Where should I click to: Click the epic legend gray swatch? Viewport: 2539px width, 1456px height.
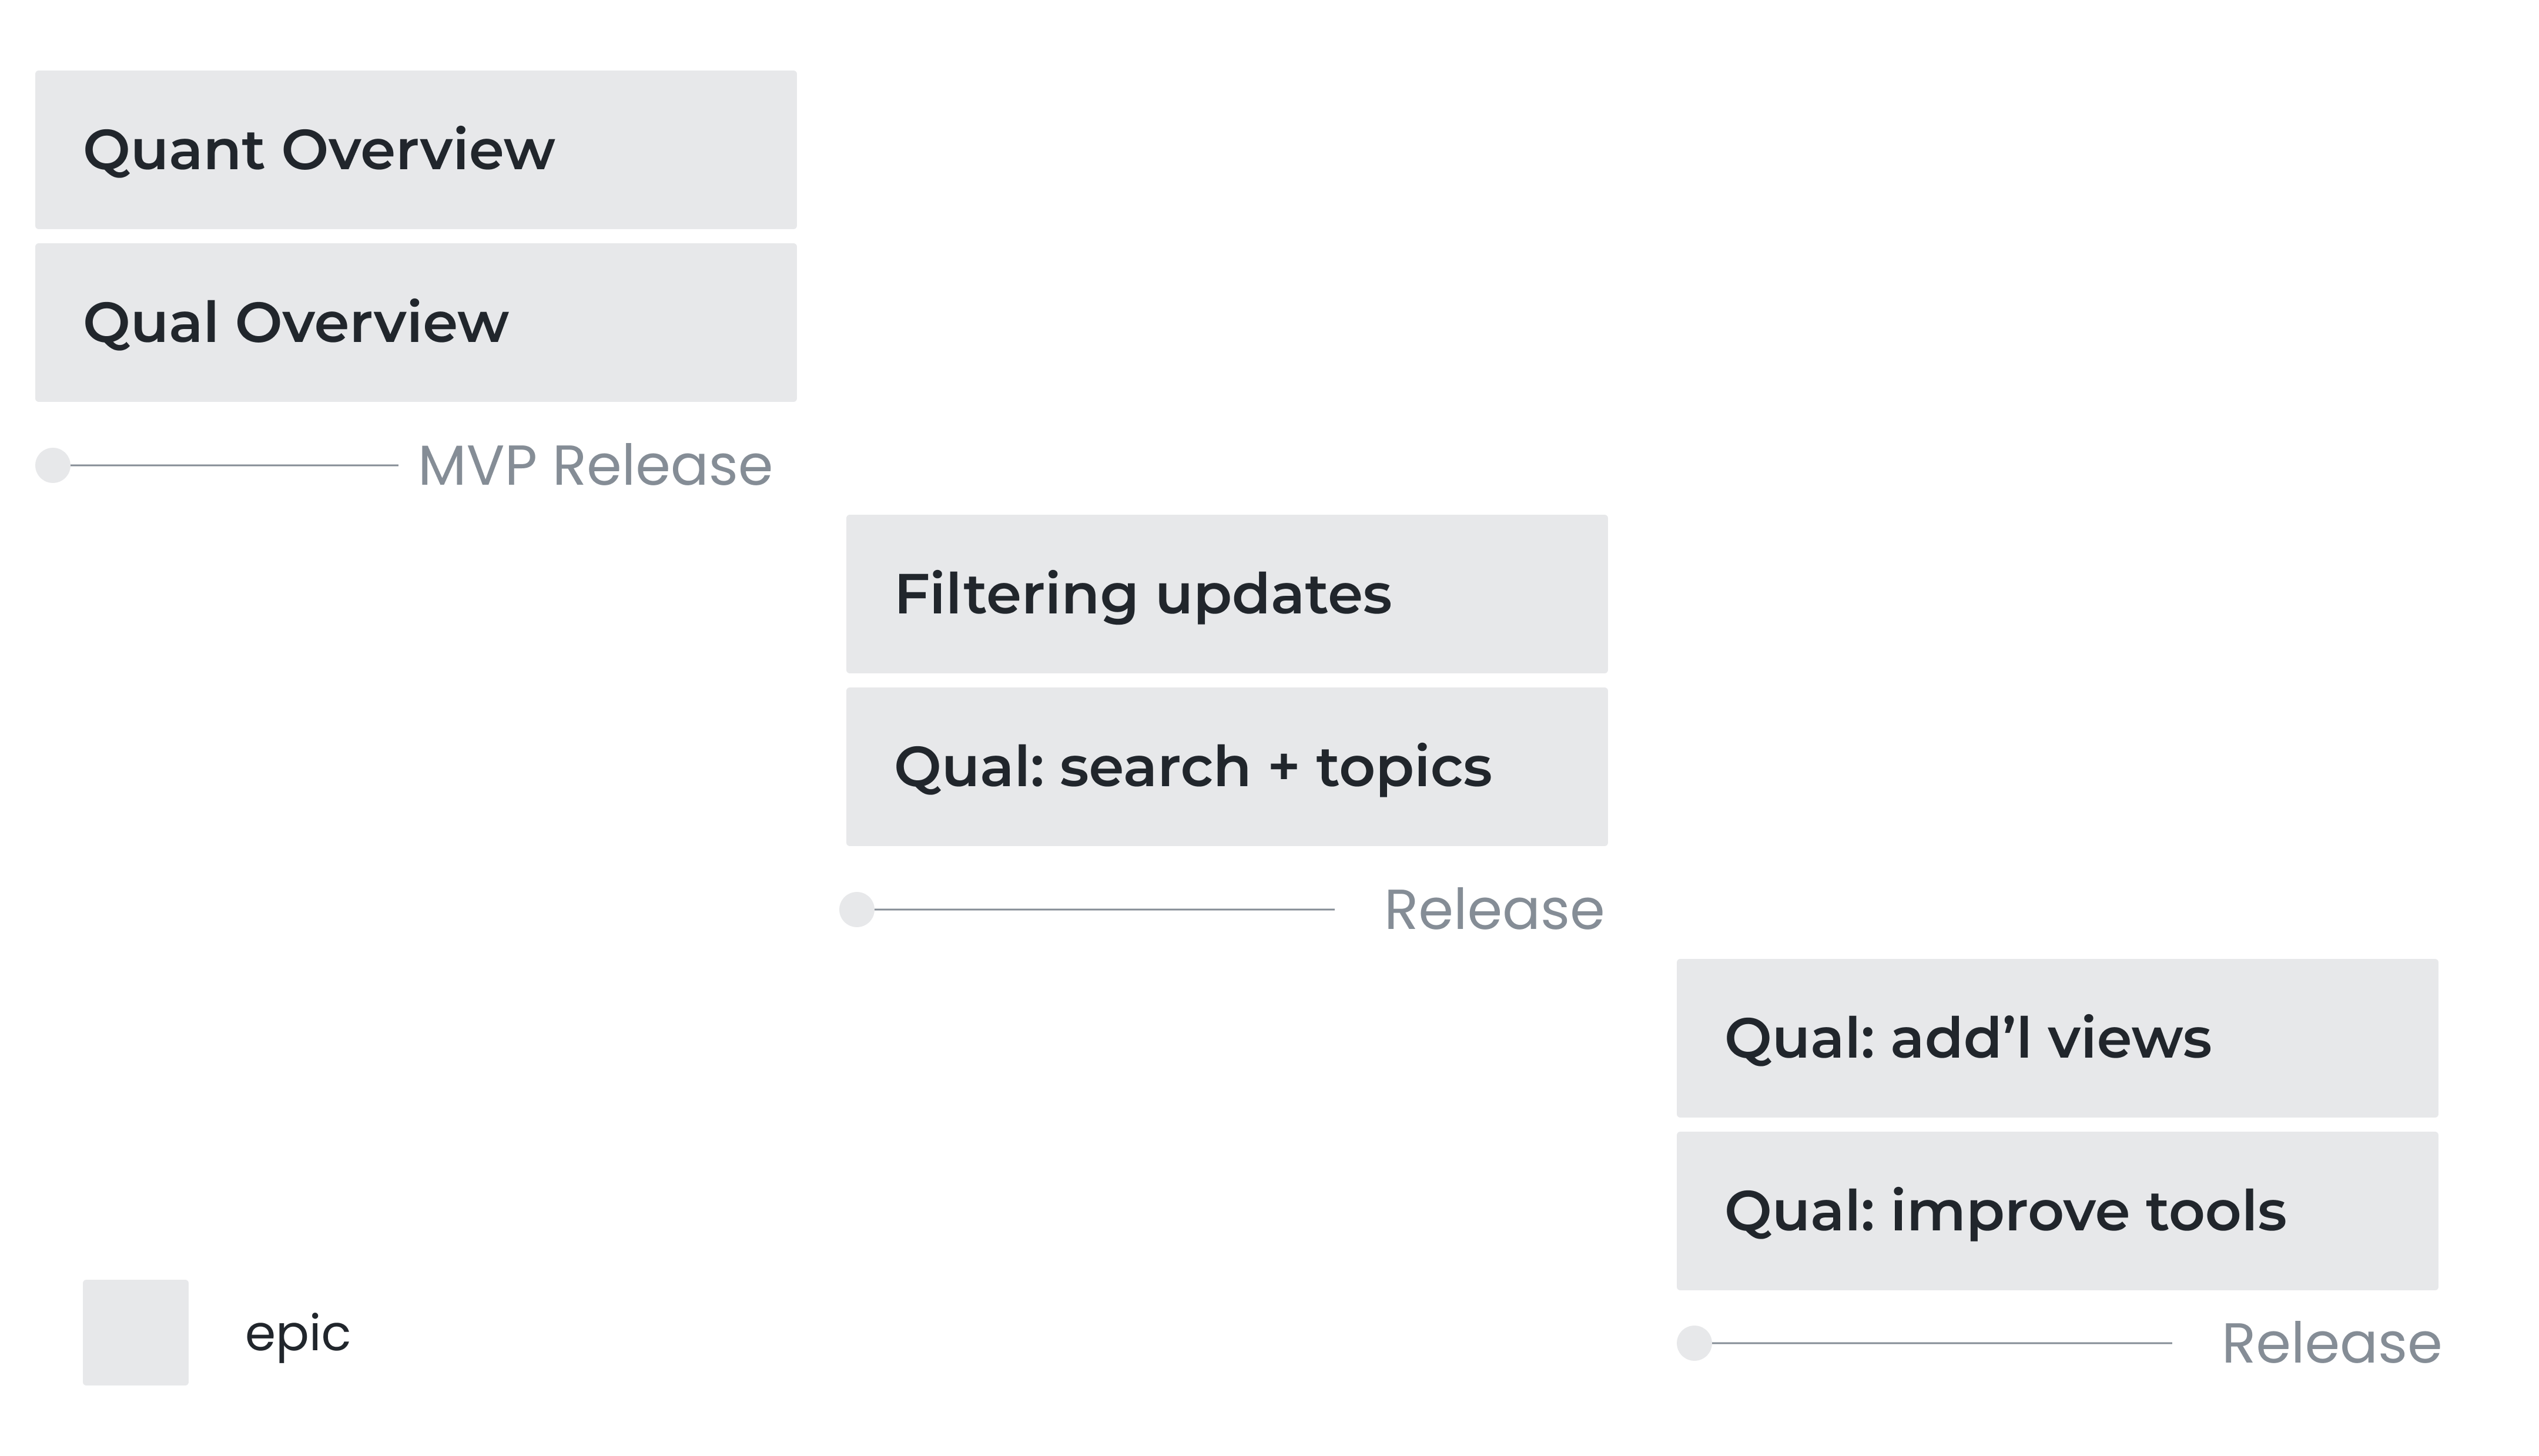[x=136, y=1333]
